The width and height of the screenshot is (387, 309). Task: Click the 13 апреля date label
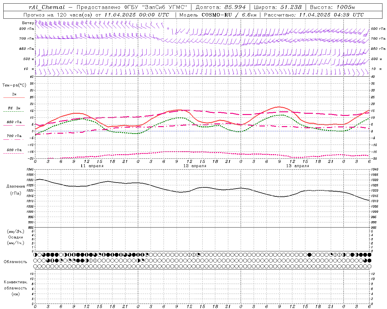click(298, 166)
